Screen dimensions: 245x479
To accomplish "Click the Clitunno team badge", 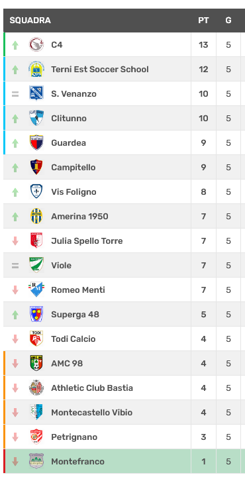I will coord(36,118).
